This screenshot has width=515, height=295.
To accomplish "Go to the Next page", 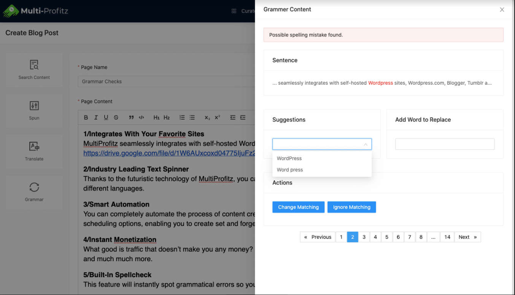I will (x=467, y=237).
